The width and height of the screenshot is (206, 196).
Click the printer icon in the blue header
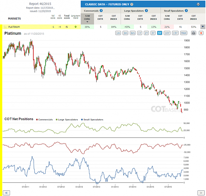[198, 4]
